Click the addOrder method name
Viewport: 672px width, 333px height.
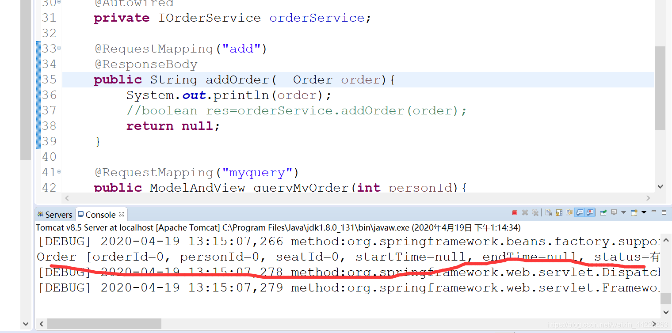coord(237,80)
